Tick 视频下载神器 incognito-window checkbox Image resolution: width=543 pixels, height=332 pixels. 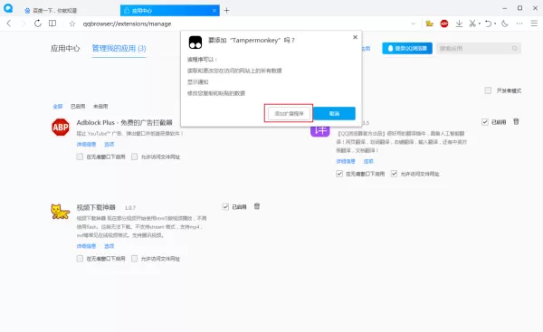(80, 259)
